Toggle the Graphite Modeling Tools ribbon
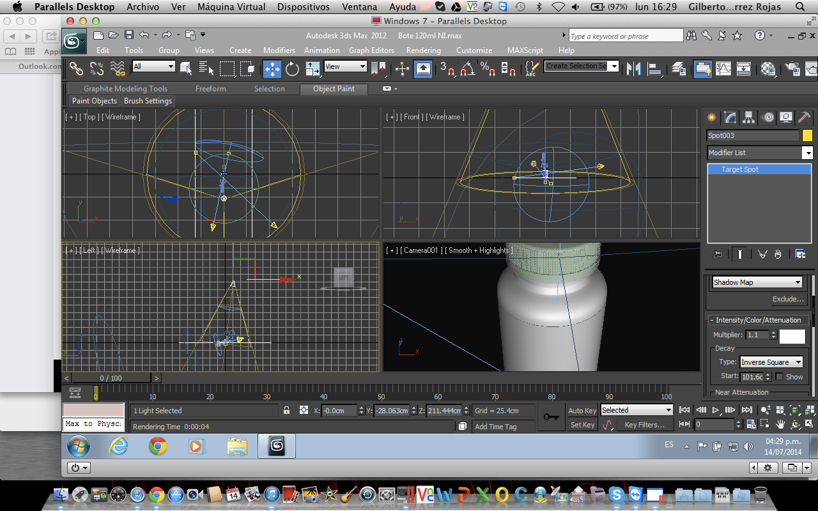This screenshot has width=818, height=511. click(703, 68)
